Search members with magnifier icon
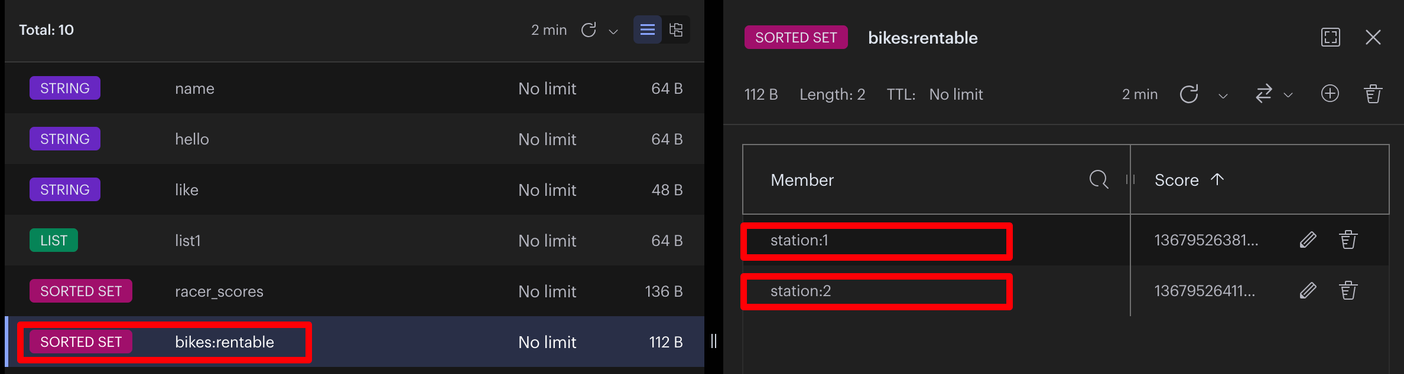Viewport: 1404px width, 374px height. (x=1099, y=179)
